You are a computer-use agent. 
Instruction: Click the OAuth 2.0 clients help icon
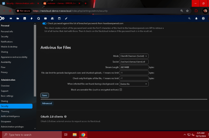[65, 116]
